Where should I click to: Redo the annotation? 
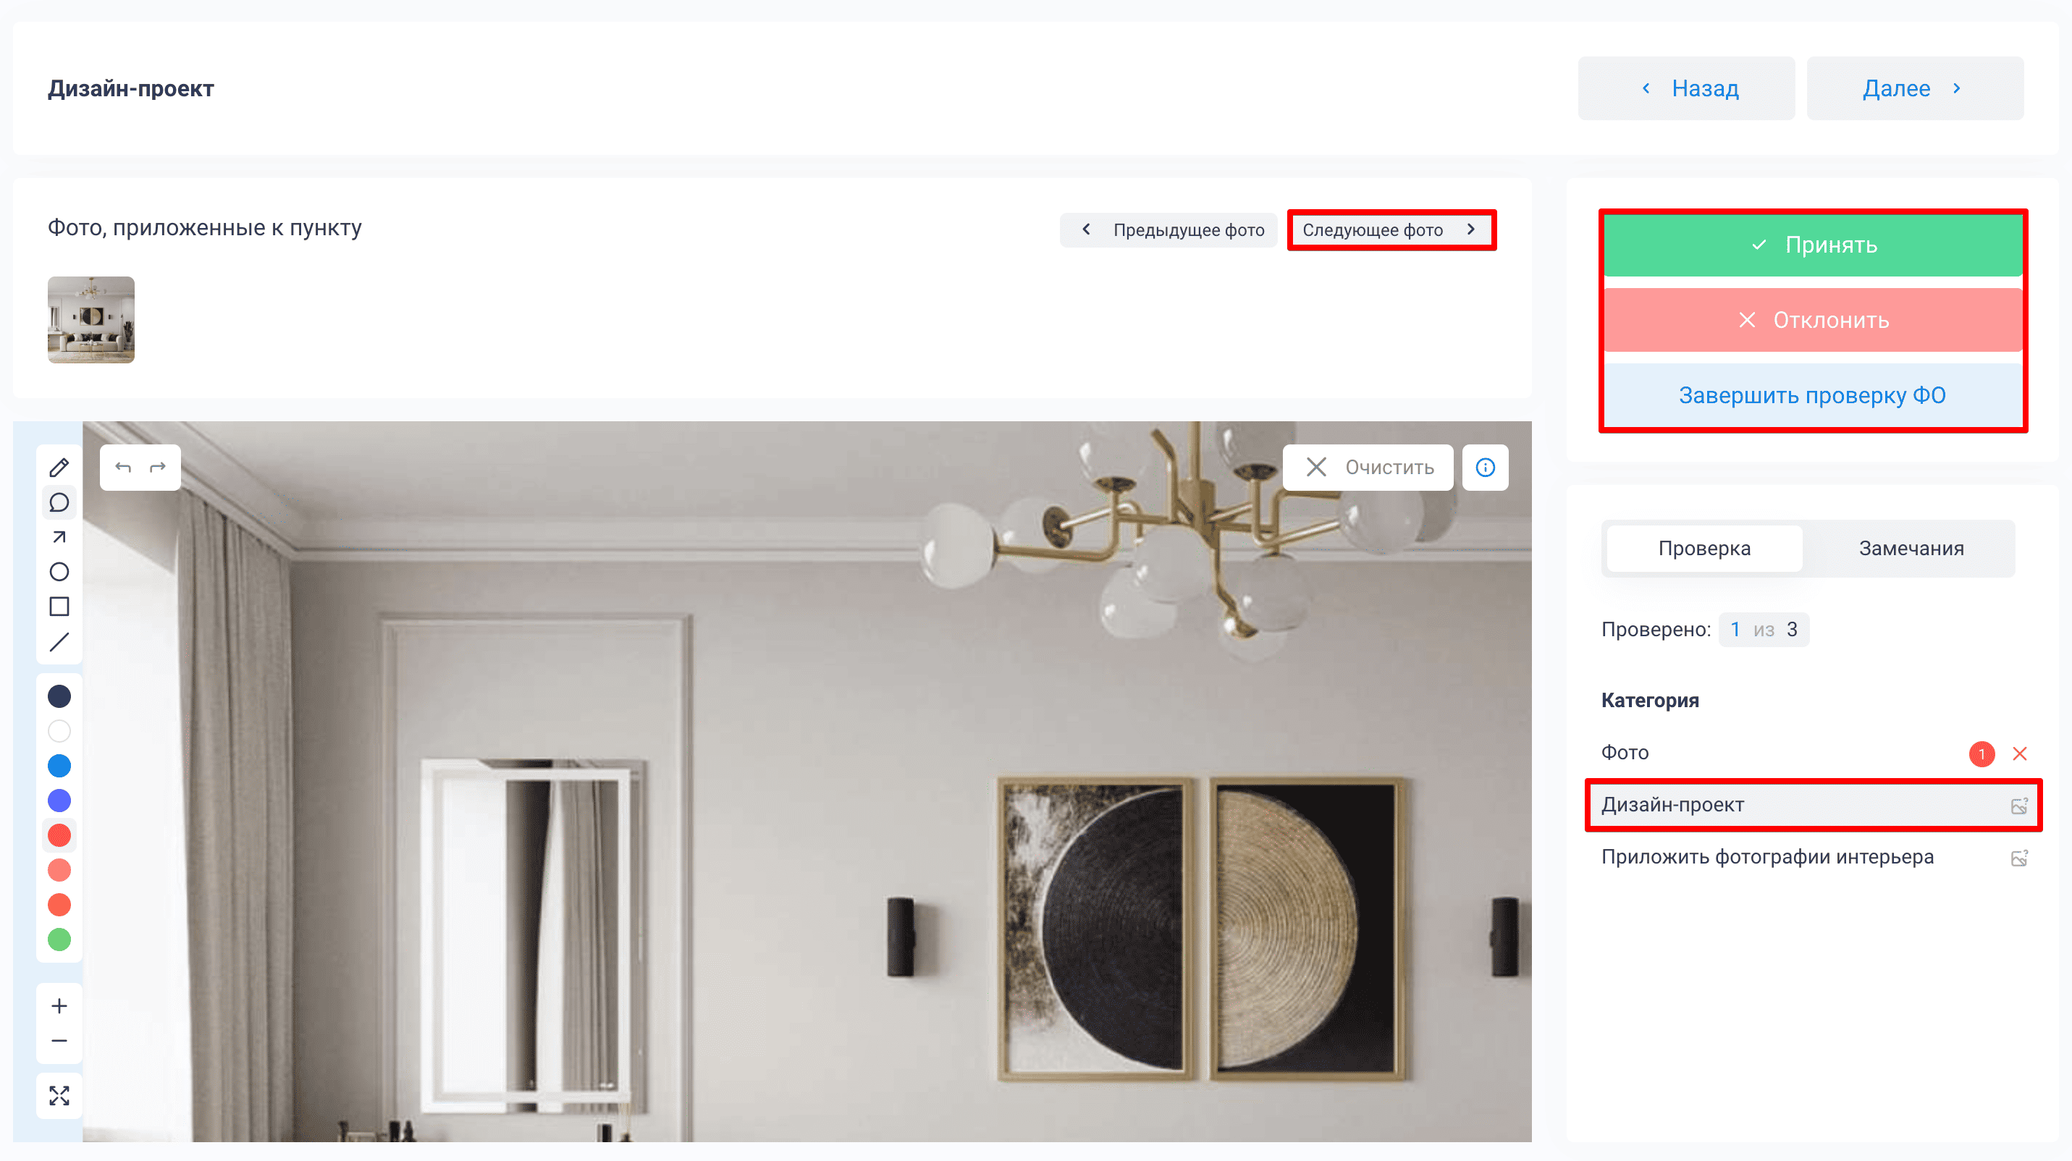tap(158, 467)
